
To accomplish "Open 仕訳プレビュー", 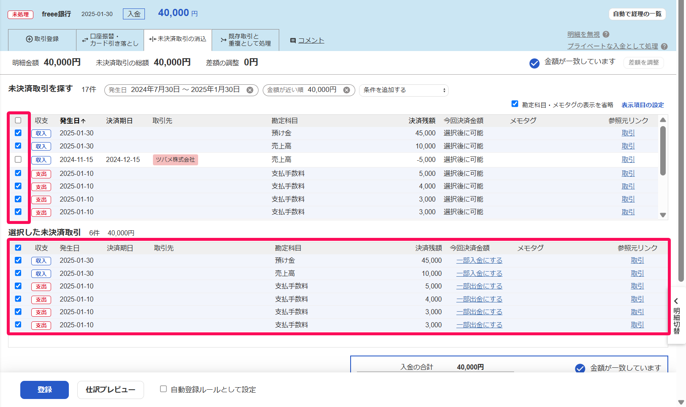I will [111, 390].
